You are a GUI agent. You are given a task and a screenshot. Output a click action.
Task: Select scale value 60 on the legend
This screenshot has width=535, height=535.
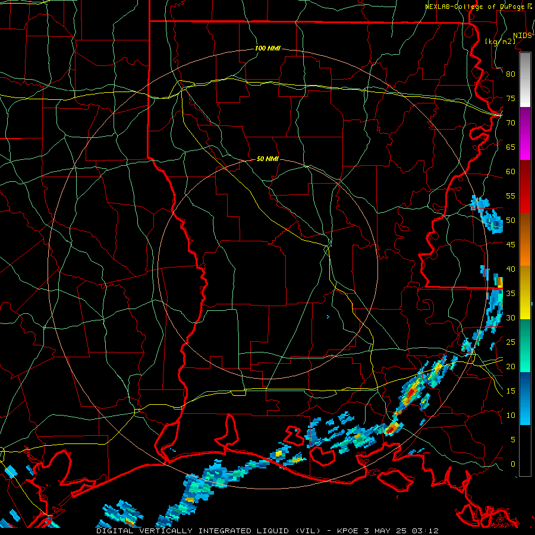pyautogui.click(x=511, y=172)
